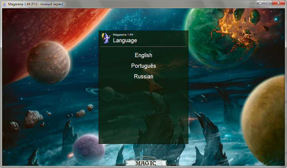
Task: Click the Magarena 1.64 label above Language
Action: point(123,34)
